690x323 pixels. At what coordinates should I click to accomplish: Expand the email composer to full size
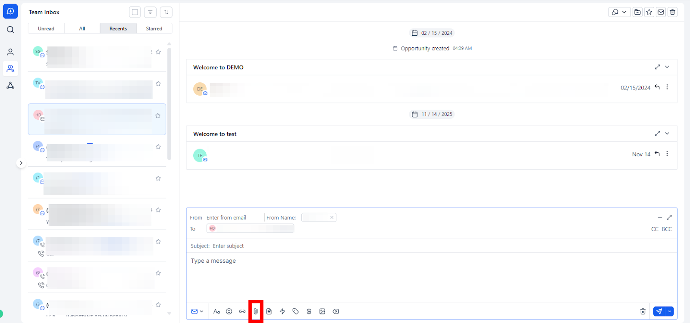pos(669,217)
